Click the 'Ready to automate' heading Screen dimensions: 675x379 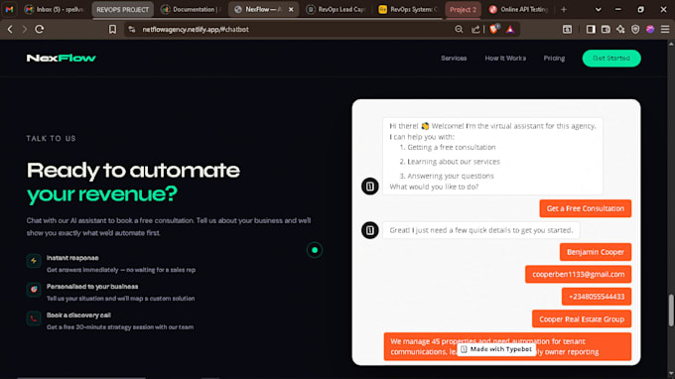coord(133,171)
